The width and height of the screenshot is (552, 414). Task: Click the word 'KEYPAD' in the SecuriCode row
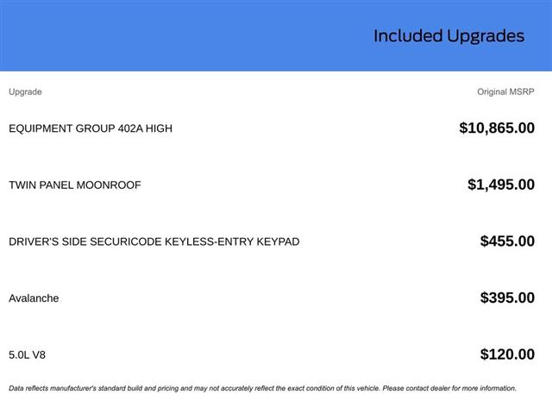278,241
